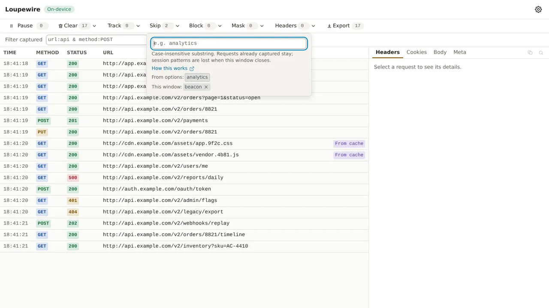The width and height of the screenshot is (549, 308).
Task: Click POST badge on oauth/token row
Action: click(43, 189)
